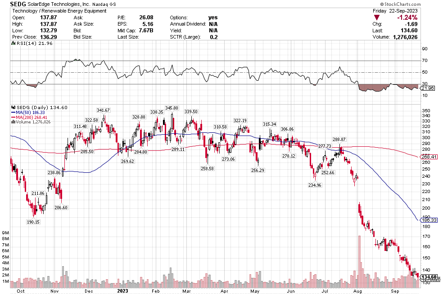Click the RSI(14) 21.96 indicator label

click(x=27, y=43)
